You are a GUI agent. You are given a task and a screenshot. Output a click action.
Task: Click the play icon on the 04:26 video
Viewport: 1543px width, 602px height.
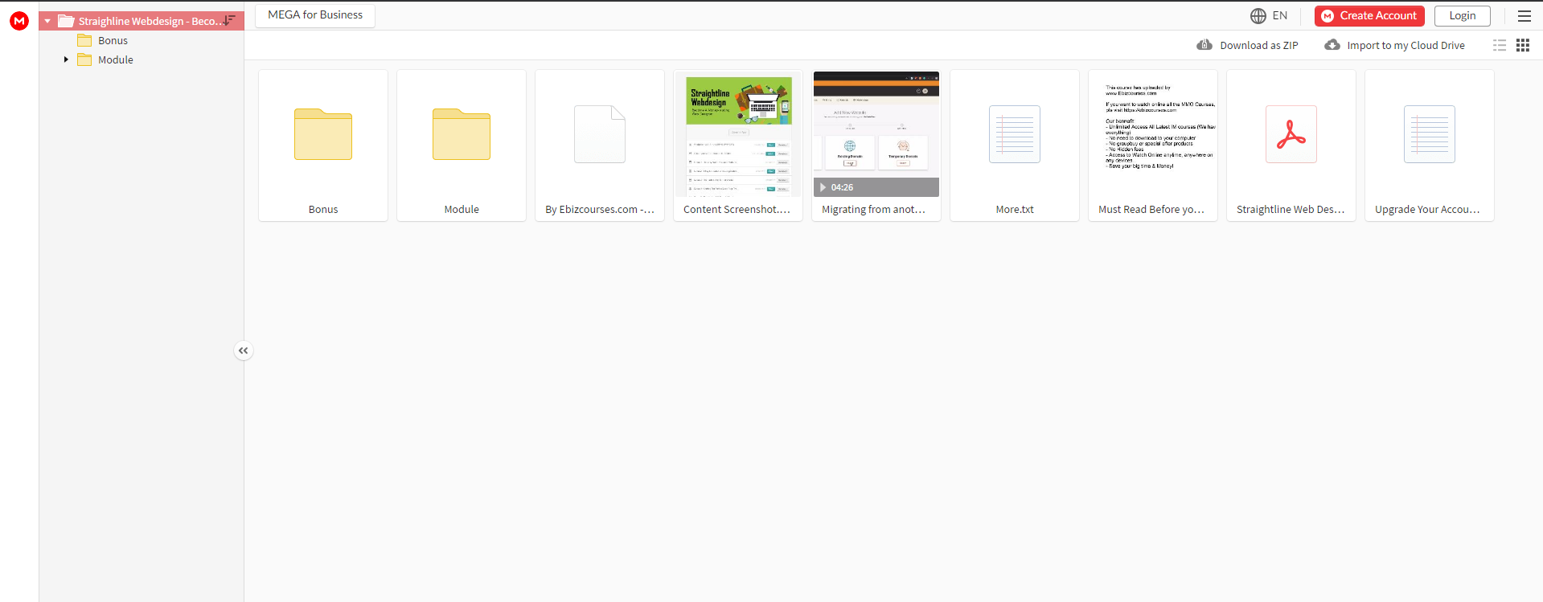823,187
